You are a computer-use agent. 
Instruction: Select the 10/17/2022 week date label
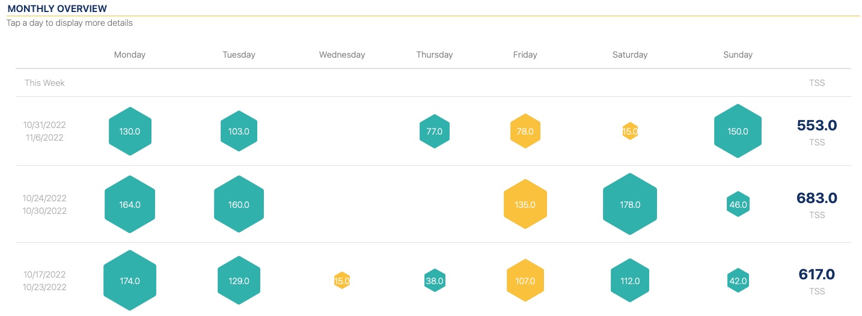coord(44,275)
